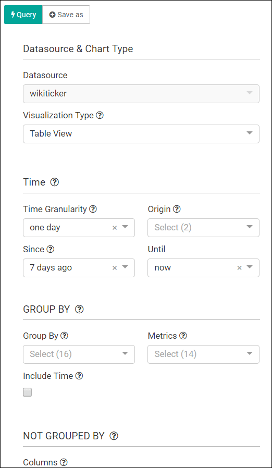Click help icon beside Include Time
This screenshot has height=468, width=272.
point(79,376)
